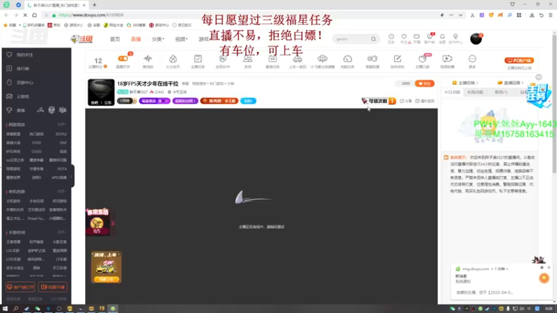Focus the site search input field

coord(352,39)
